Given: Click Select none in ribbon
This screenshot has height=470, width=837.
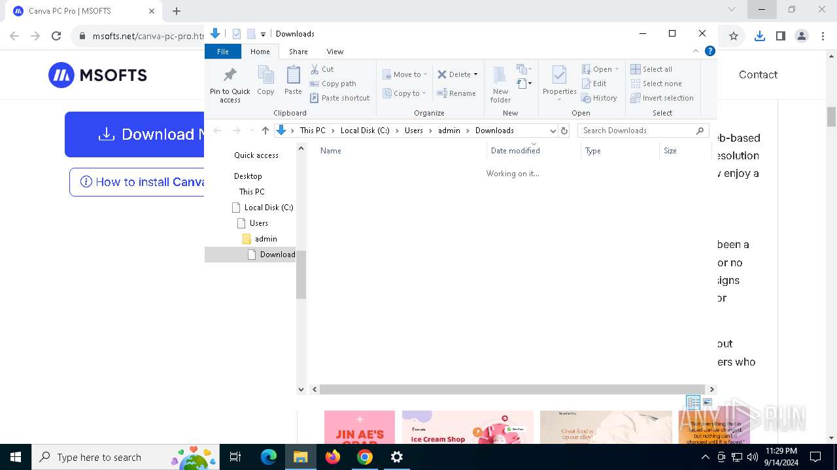Looking at the screenshot, I should coord(656,84).
